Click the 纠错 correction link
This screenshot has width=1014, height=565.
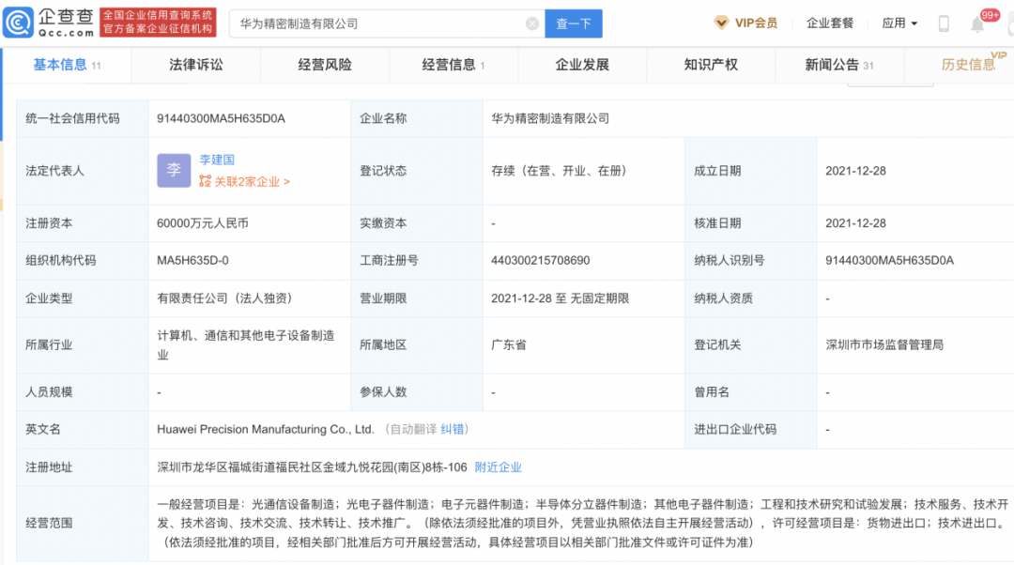coord(452,429)
